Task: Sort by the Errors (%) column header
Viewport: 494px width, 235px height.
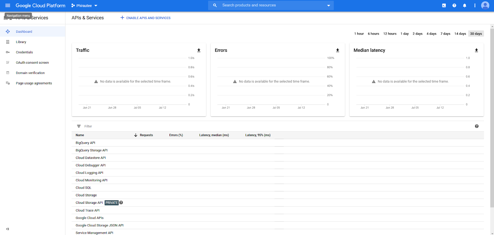Action: click(x=176, y=135)
